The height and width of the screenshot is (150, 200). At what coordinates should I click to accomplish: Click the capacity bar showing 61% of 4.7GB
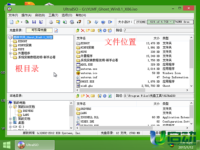pos(170,22)
